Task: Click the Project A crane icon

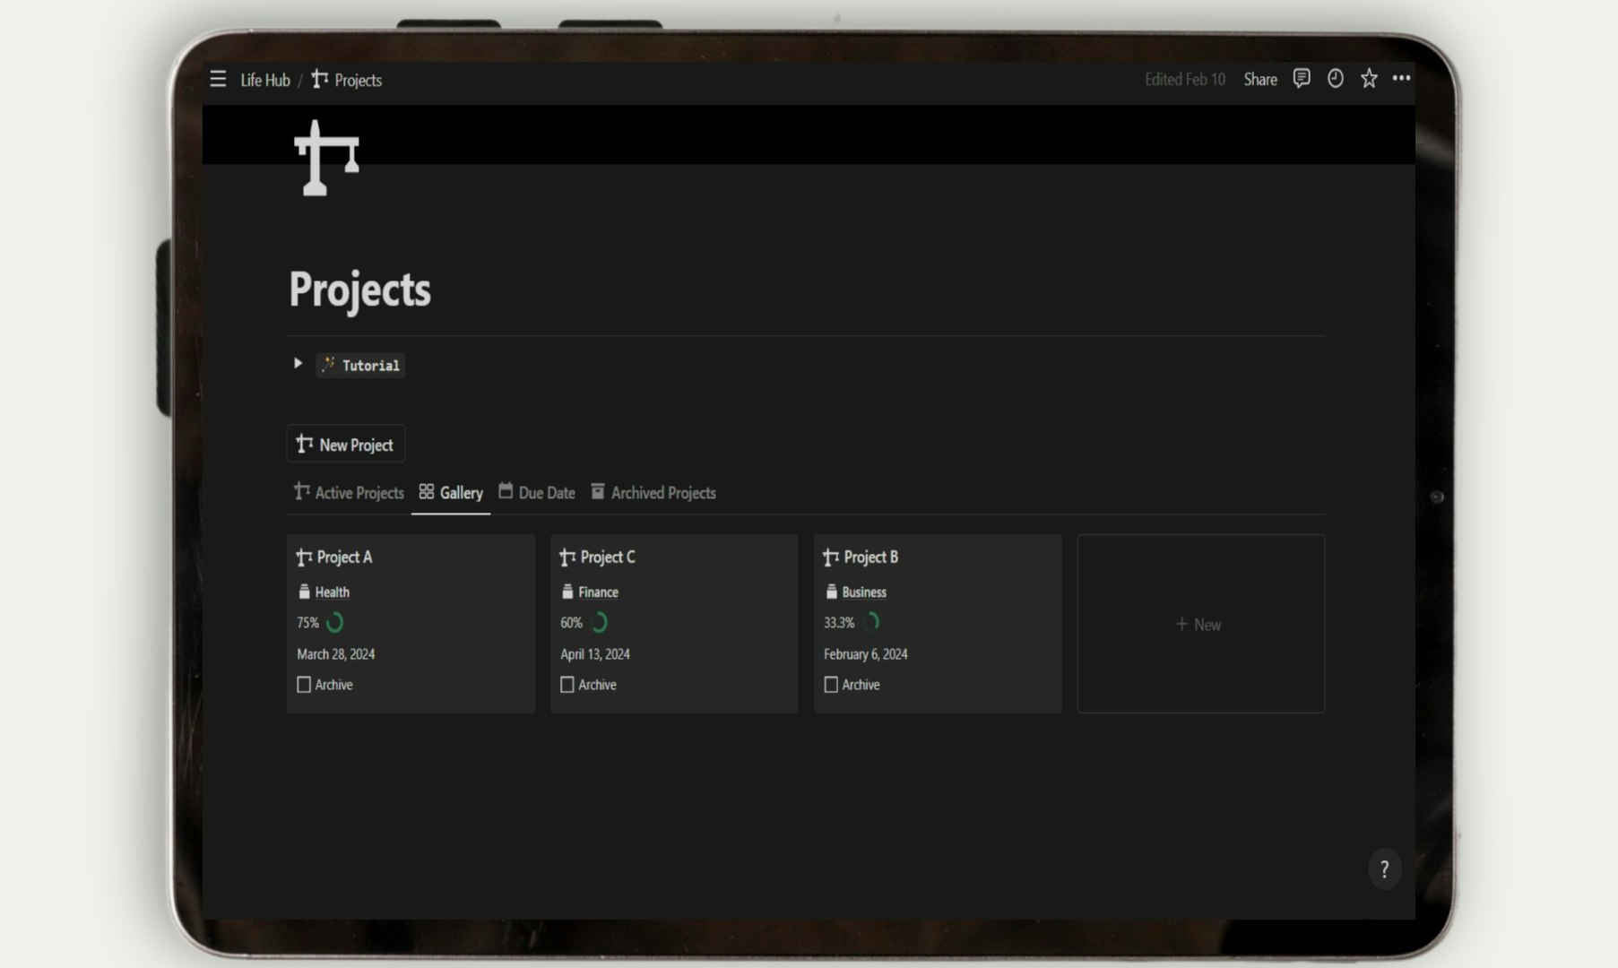Action: 304,557
